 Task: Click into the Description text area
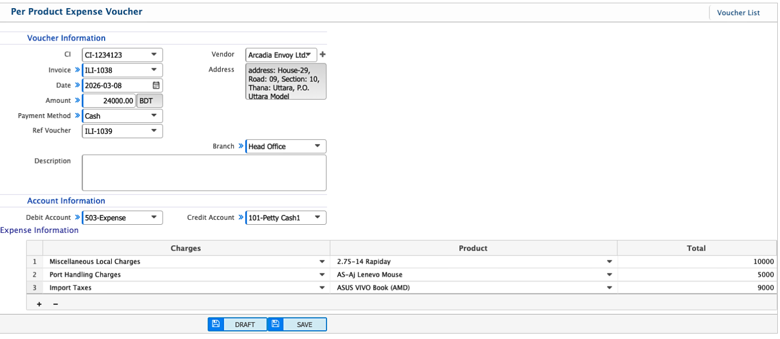[x=204, y=173]
